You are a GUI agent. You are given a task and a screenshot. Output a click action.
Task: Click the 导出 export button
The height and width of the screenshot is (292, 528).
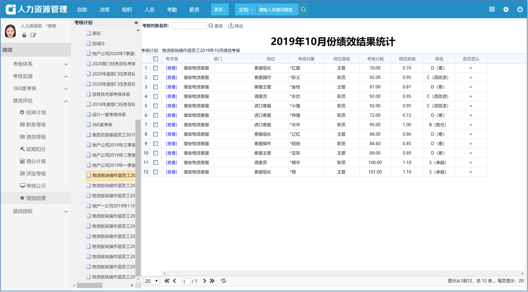coord(236,26)
